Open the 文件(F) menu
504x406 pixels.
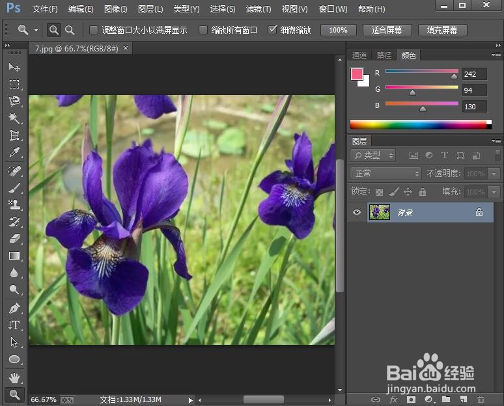(45, 9)
